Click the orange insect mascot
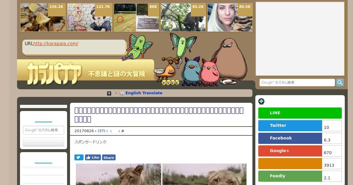This screenshot has height=185, width=353. coord(167,70)
